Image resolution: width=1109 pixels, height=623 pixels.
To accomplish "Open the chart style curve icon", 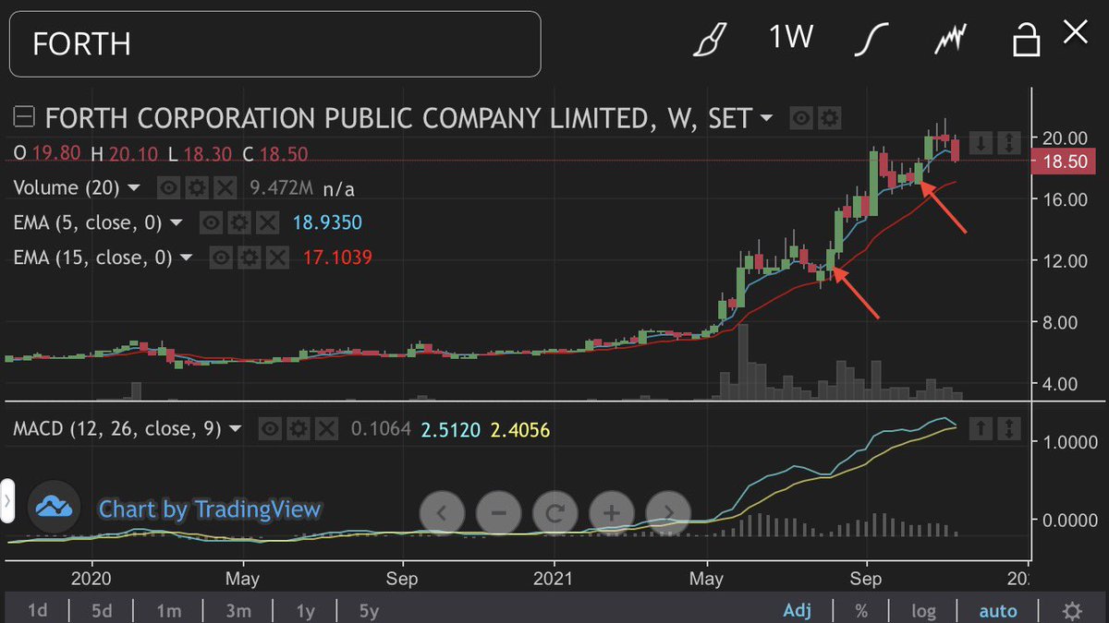I will (x=870, y=40).
